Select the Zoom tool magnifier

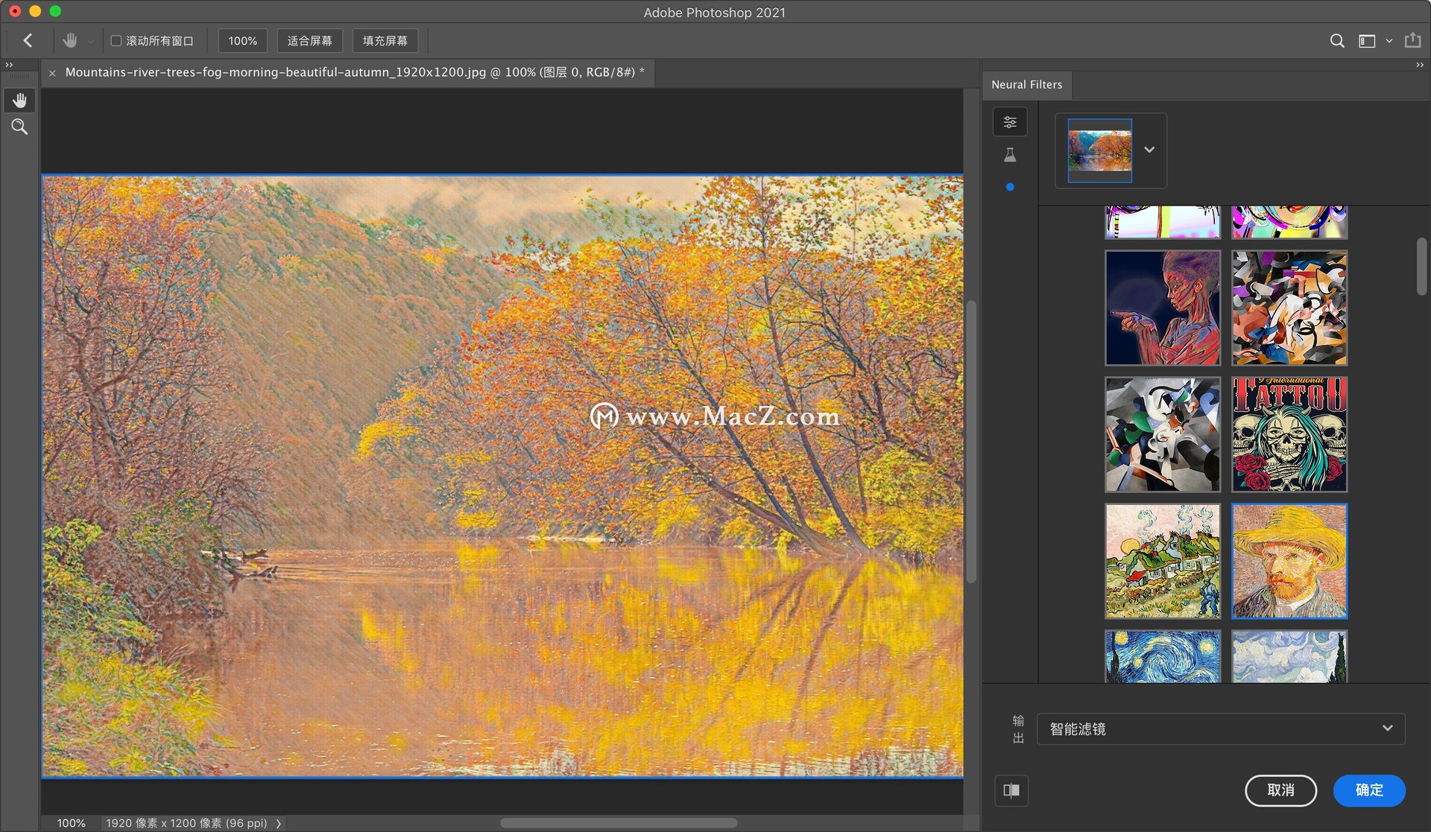point(19,127)
